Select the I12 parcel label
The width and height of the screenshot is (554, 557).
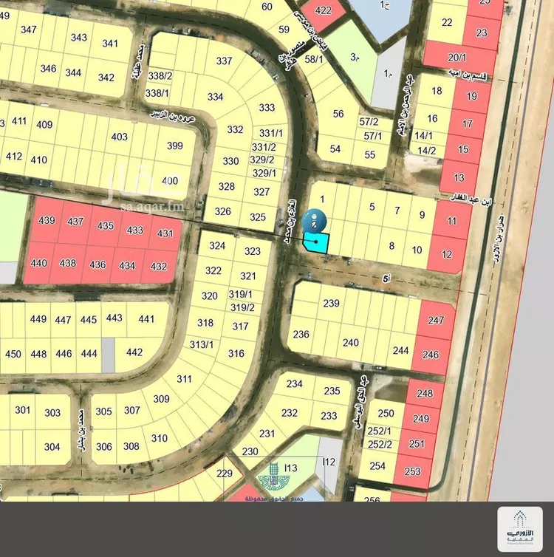(x=329, y=462)
